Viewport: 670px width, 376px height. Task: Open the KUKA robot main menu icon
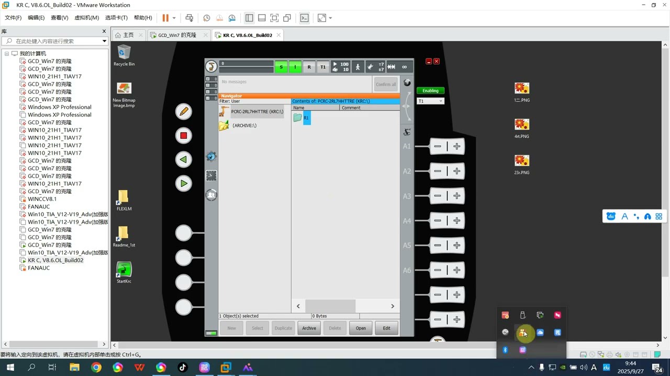point(211,66)
